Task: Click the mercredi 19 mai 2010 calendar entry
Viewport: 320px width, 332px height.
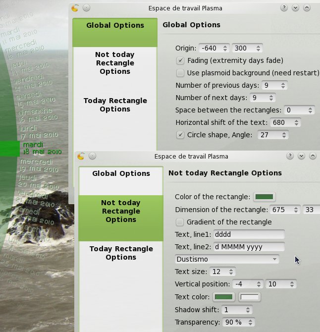Action: pos(39,166)
